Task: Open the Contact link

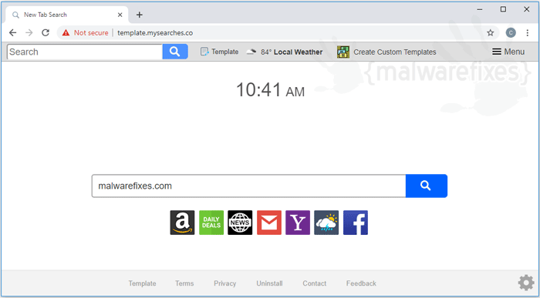Action: coord(315,283)
